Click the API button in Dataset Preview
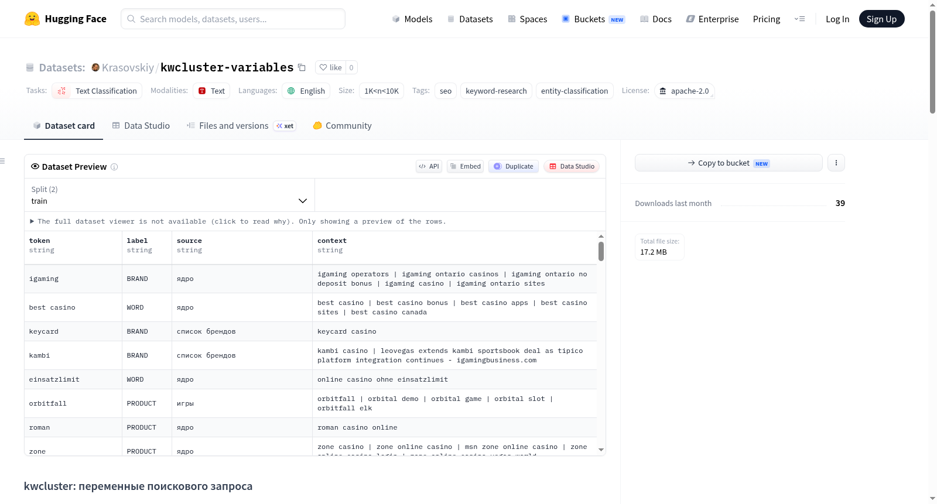Screen dimensions: 937x504 coord(429,166)
